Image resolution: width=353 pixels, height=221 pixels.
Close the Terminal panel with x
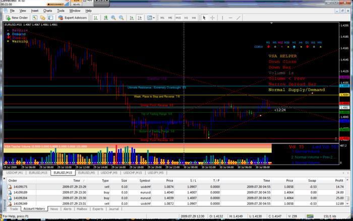pos(4,179)
